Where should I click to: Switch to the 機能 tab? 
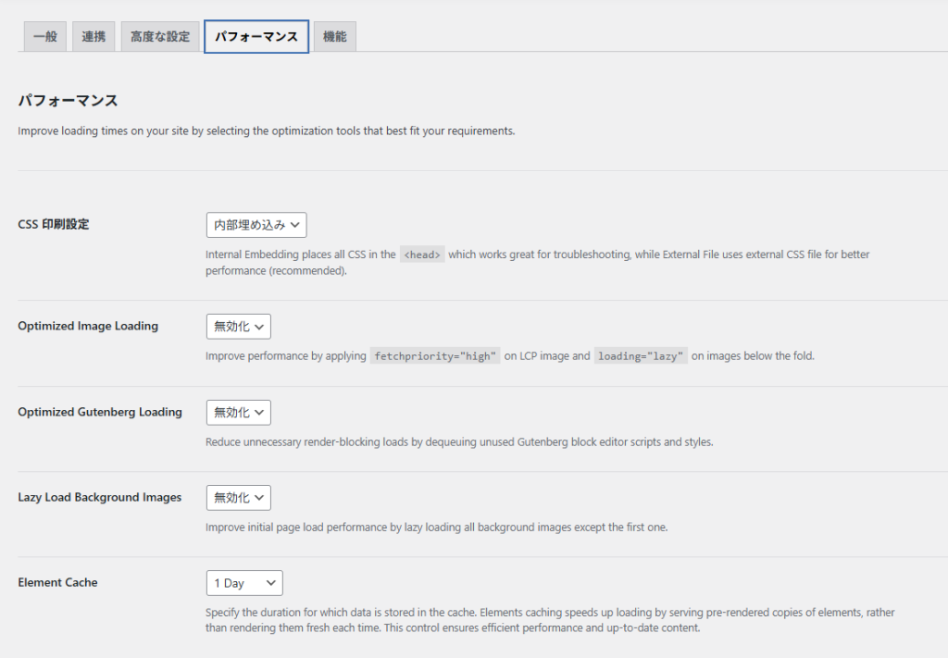click(335, 37)
